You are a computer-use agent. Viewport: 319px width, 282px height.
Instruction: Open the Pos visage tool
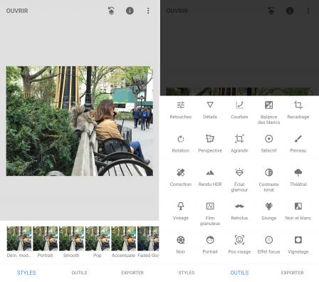click(x=239, y=245)
